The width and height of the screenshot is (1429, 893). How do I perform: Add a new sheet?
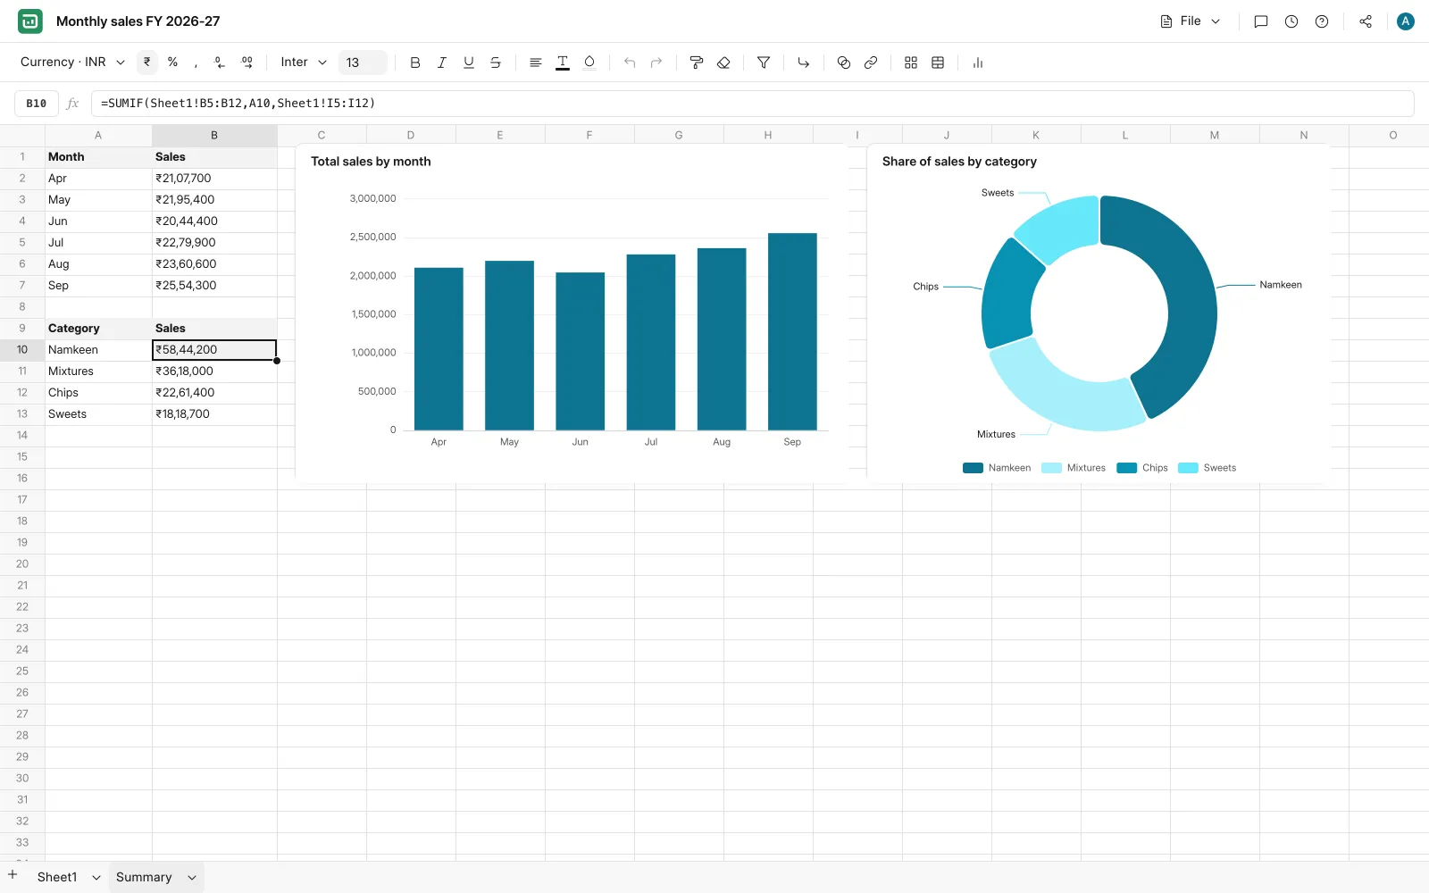[x=13, y=875]
